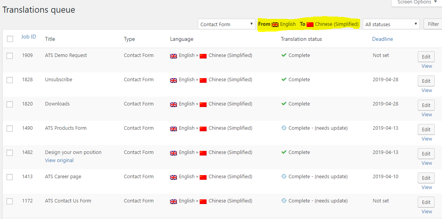This screenshot has height=219, width=442.
Task: Expand the All statuses dropdown
Action: click(391, 24)
